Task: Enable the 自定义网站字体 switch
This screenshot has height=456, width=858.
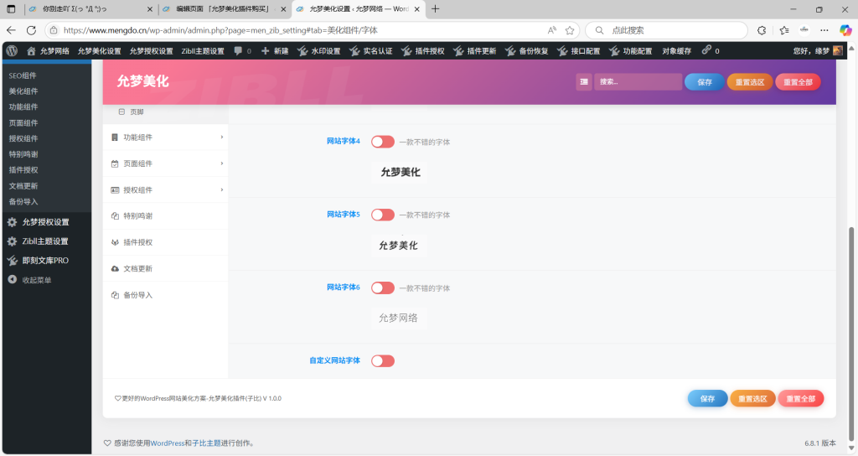Action: (382, 360)
